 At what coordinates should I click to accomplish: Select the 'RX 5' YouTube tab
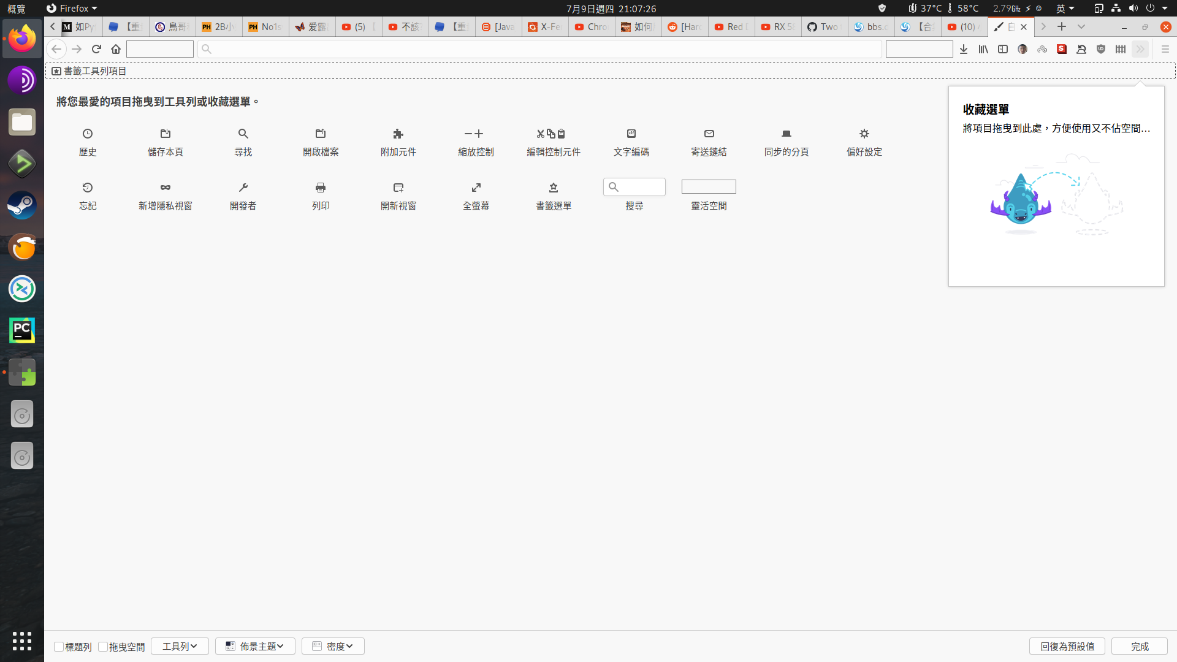click(x=778, y=27)
